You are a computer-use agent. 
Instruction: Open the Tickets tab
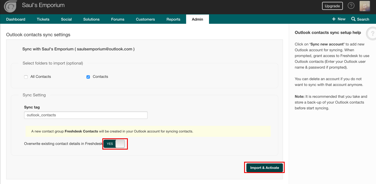[43, 19]
